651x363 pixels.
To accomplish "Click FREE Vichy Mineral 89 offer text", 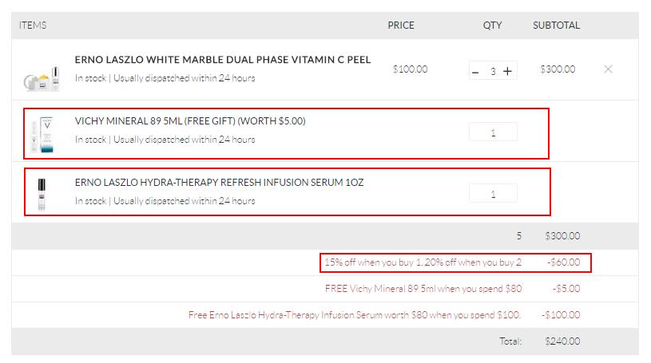I will tap(423, 289).
